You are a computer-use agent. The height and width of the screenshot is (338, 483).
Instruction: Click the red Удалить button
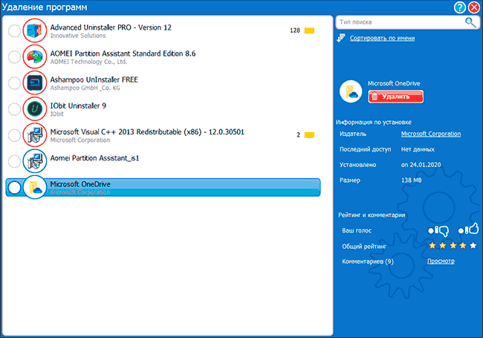click(x=395, y=97)
